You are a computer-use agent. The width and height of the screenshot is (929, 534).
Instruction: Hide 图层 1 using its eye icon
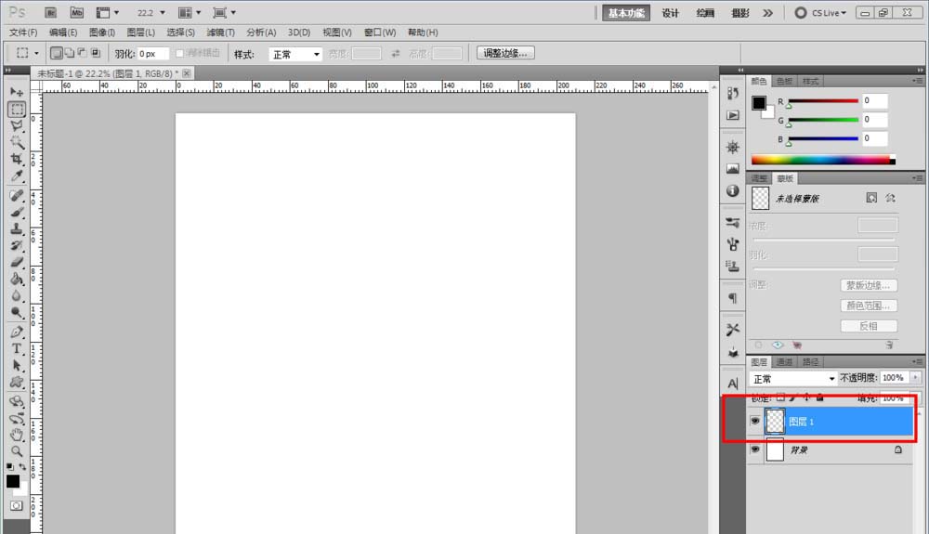pyautogui.click(x=754, y=421)
